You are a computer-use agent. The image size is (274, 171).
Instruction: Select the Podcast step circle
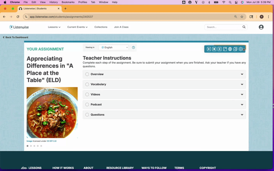[87, 104]
